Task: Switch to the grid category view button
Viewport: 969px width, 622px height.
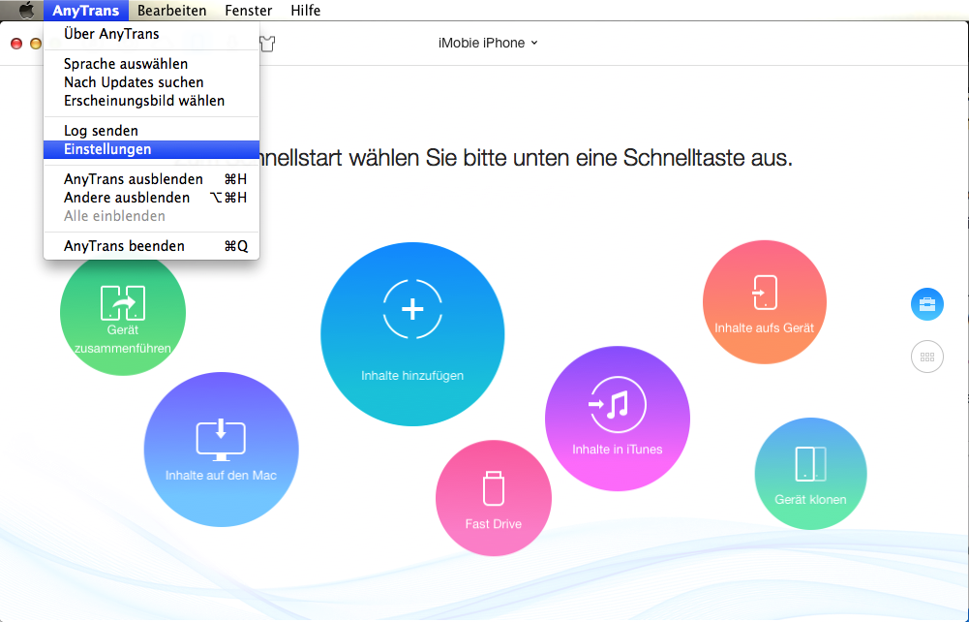Action: [x=927, y=357]
